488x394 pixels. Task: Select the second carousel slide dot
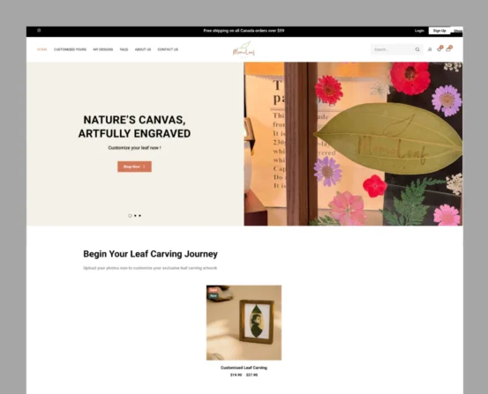(135, 215)
